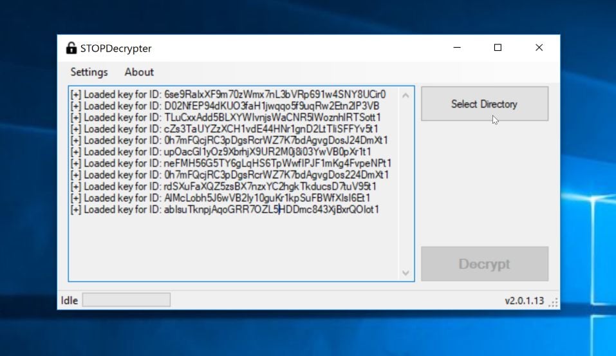Viewport: 616px width, 356px height.
Task: Open the Settings menu
Action: tap(89, 72)
